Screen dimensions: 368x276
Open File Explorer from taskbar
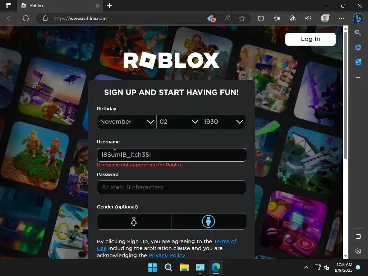(184, 267)
